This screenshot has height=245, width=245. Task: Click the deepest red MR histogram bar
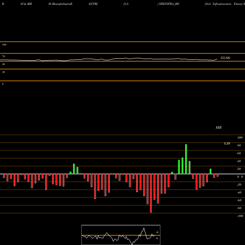coord(151,193)
